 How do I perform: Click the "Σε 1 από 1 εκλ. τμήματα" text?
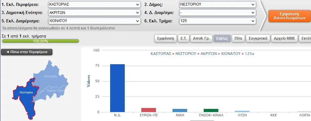24,36
